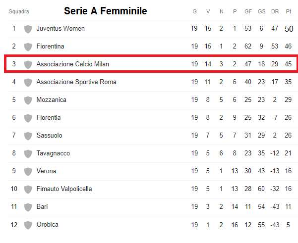Click the Squadra column header
The image size is (298, 243).
click(x=19, y=11)
